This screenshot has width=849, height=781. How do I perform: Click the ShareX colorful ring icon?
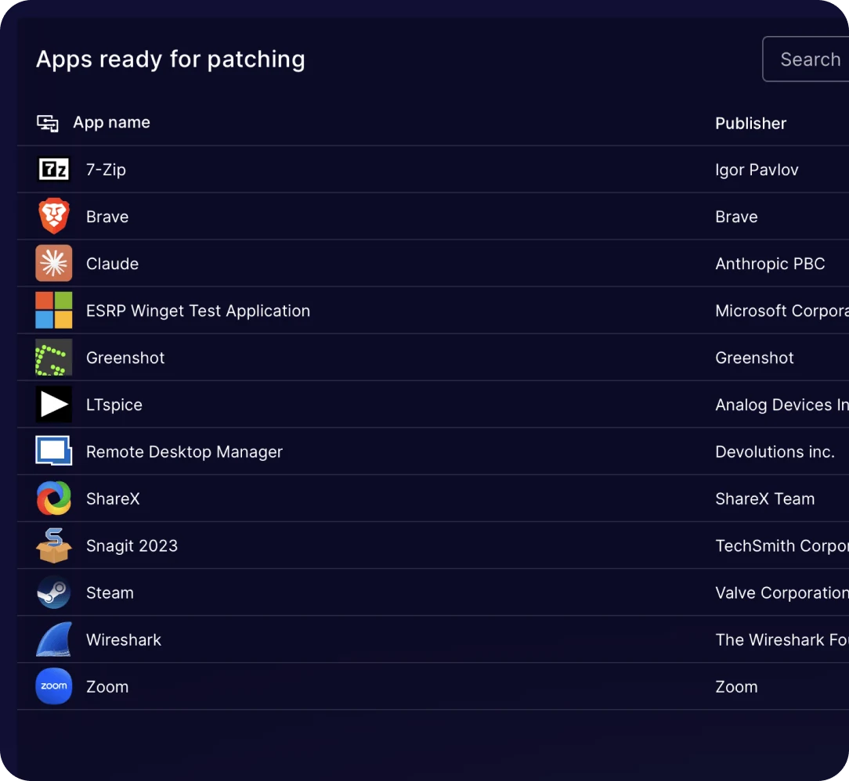point(53,498)
